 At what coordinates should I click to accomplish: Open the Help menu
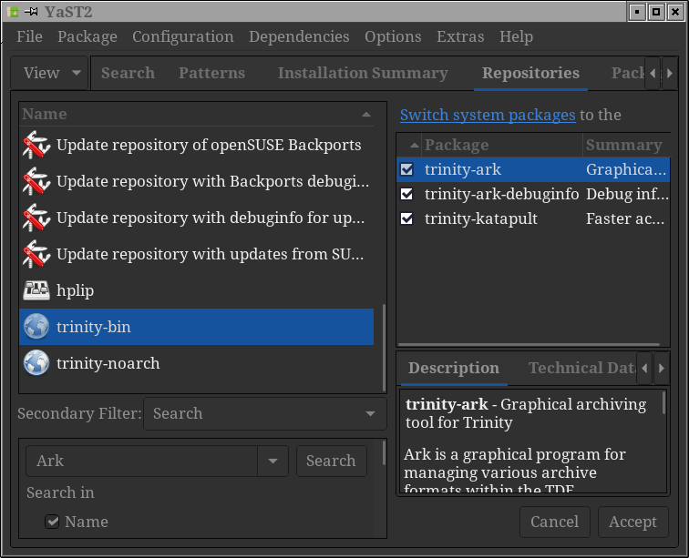pyautogui.click(x=517, y=36)
